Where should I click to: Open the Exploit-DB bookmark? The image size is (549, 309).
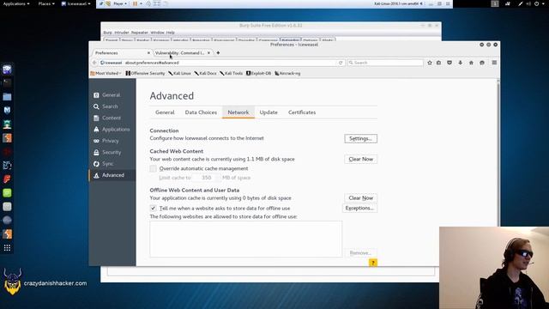tap(259, 73)
